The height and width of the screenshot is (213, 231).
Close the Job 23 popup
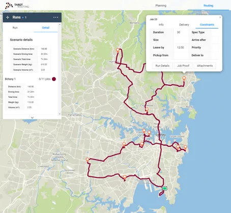220,17
